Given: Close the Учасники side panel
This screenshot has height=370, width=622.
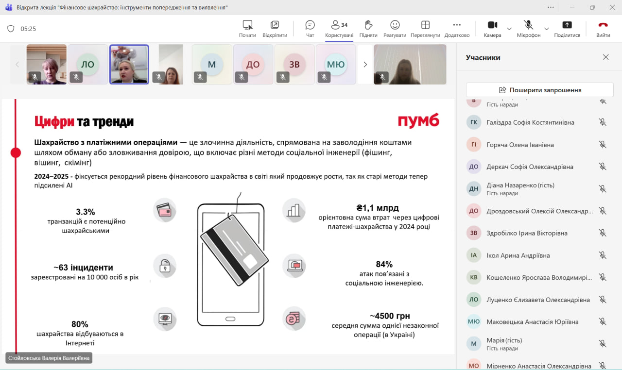Looking at the screenshot, I should pos(605,57).
